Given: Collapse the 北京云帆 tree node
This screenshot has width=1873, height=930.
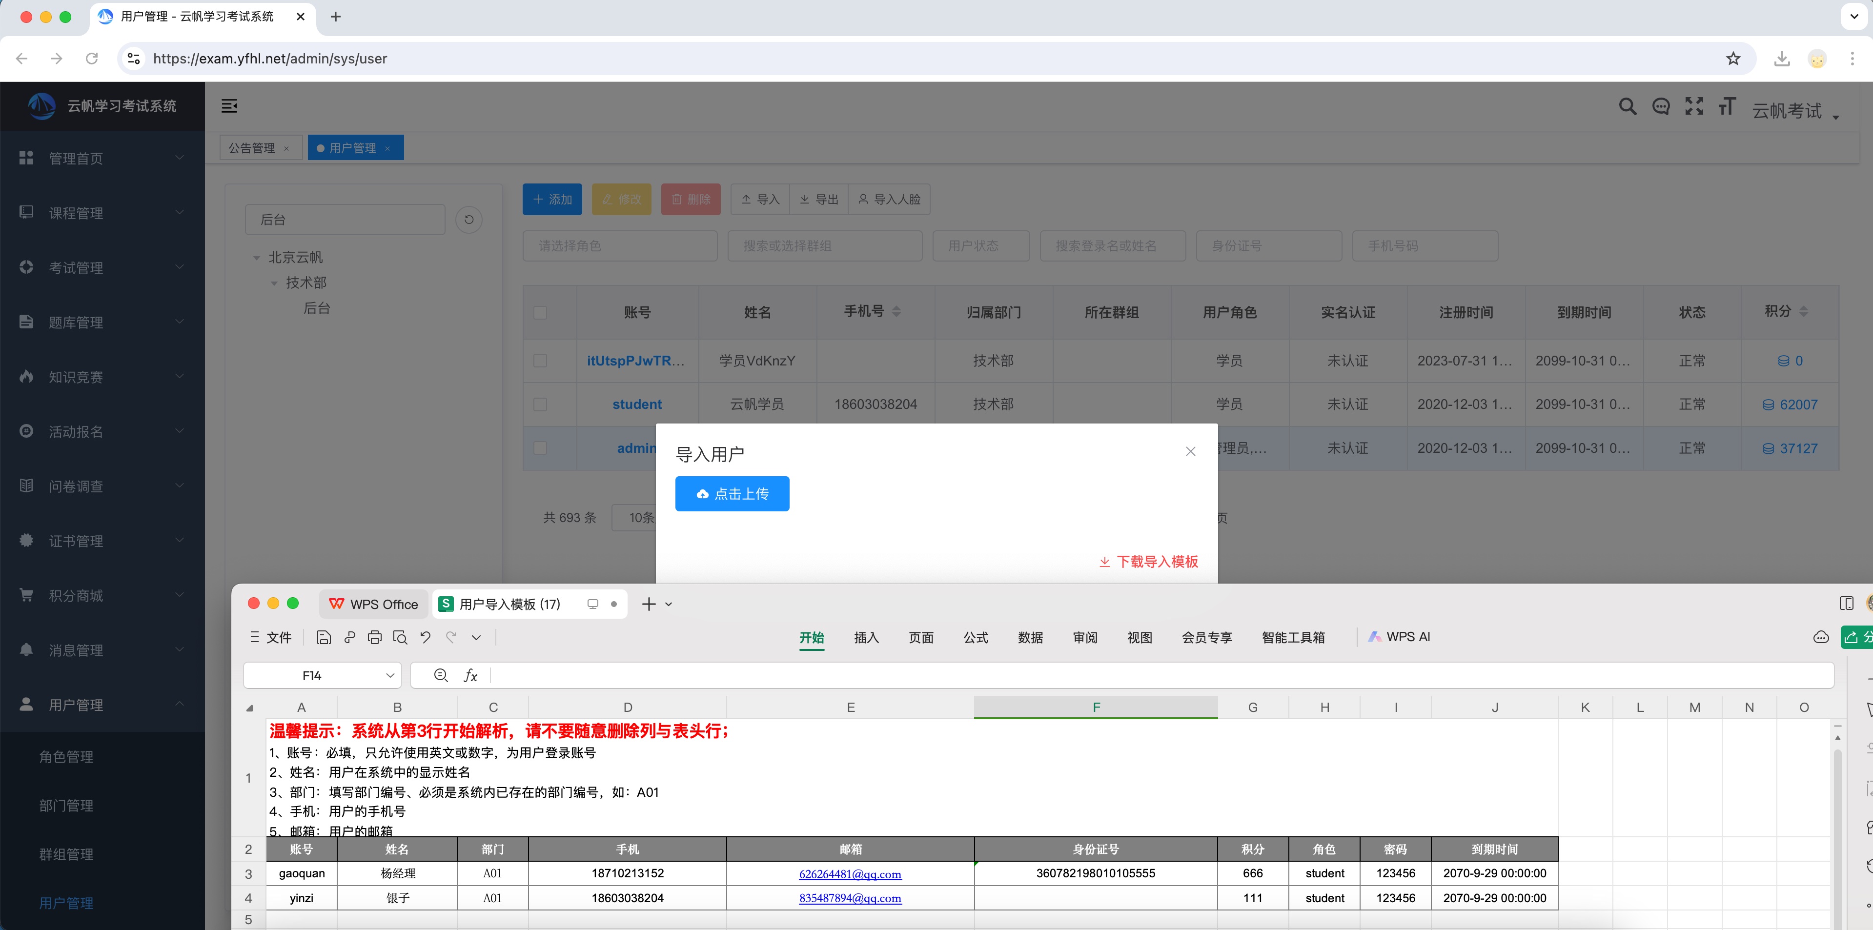Looking at the screenshot, I should coord(256,258).
